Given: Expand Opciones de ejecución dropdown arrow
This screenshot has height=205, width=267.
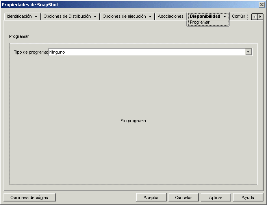Looking at the screenshot, I should click(150, 17).
